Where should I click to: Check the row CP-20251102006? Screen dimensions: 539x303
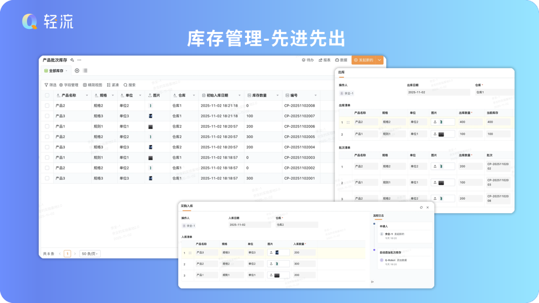(x=47, y=126)
